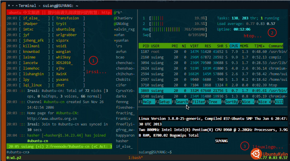Image resolution: width=290 pixels, height=161 pixels.
Task: Click the htop RES column header
Action: [208, 46]
